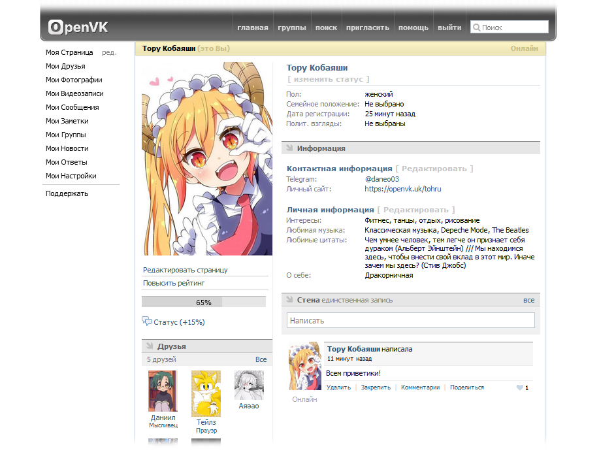
Task: Click the OpenVK logo
Action: [78, 27]
